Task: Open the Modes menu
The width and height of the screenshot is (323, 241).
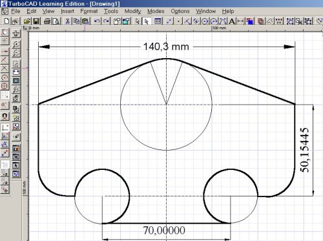Action: pos(156,11)
